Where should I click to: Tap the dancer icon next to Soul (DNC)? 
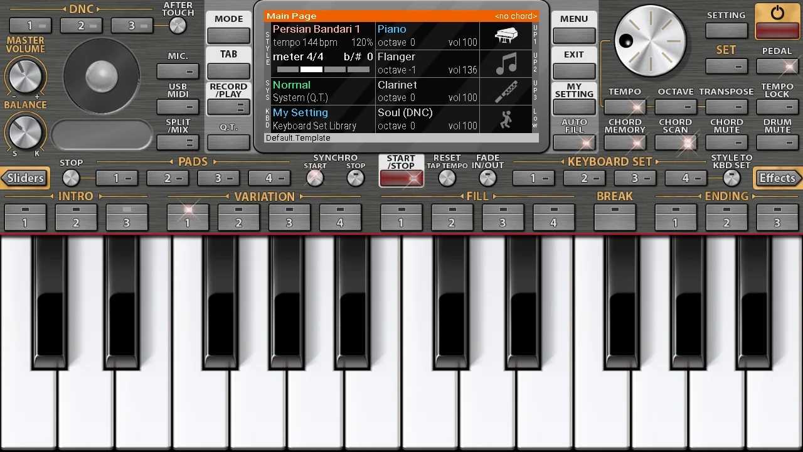click(x=506, y=119)
